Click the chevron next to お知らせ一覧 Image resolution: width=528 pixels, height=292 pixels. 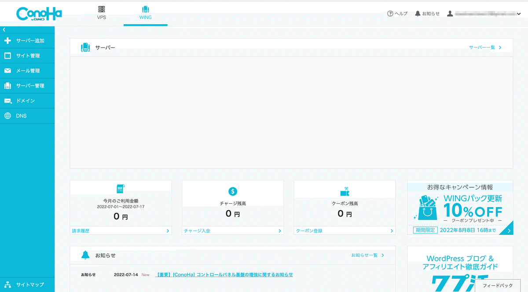click(x=383, y=255)
